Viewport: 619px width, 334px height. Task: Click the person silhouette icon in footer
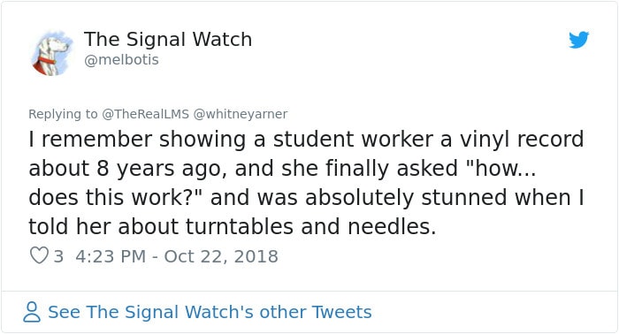[32, 312]
